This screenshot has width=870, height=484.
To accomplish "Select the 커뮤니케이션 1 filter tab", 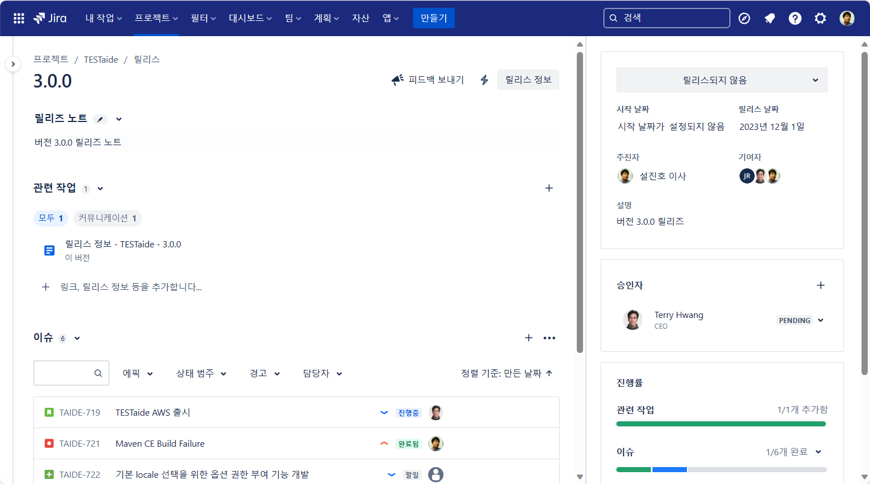I will 107,218.
